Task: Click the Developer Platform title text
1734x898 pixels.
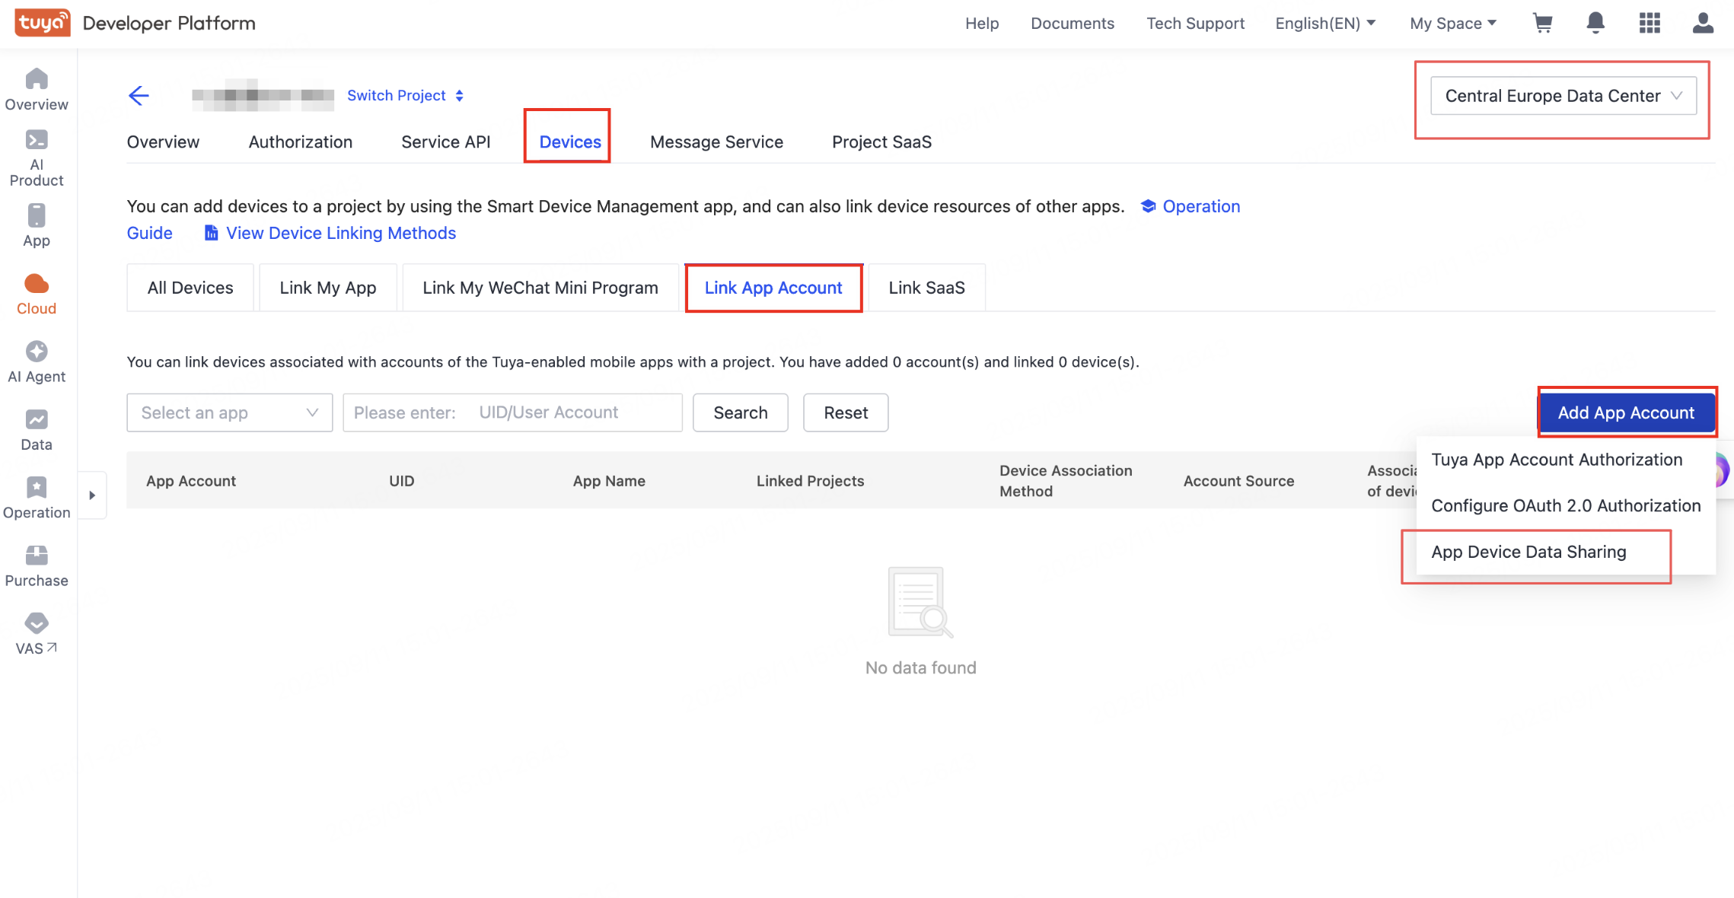Action: (x=169, y=24)
